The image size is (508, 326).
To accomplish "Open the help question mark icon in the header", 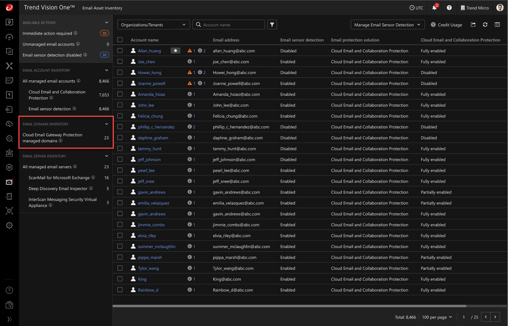I will [x=449, y=8].
